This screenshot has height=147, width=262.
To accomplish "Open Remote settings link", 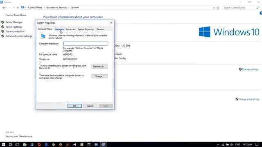I will point(14,27).
